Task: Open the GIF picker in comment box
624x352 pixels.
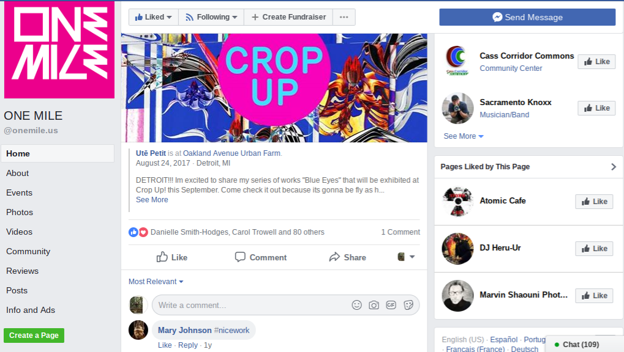Action: click(x=391, y=305)
